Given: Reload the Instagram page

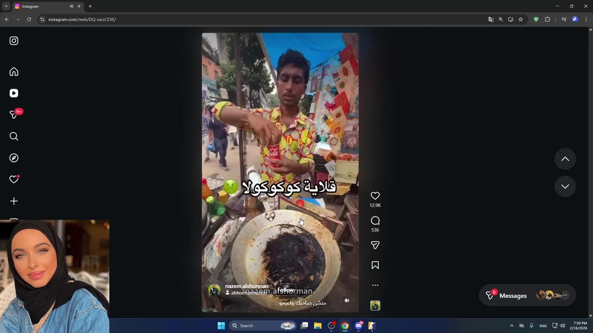Looking at the screenshot, I should point(29,19).
